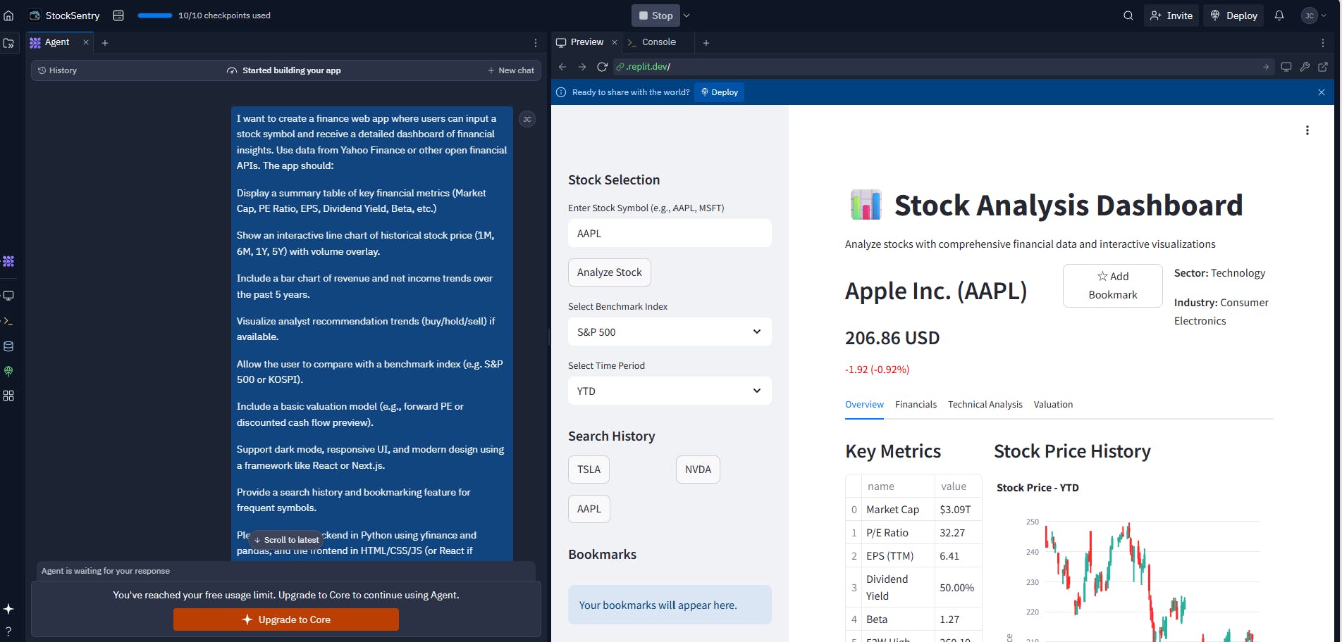Select AAPL from search history

(589, 509)
